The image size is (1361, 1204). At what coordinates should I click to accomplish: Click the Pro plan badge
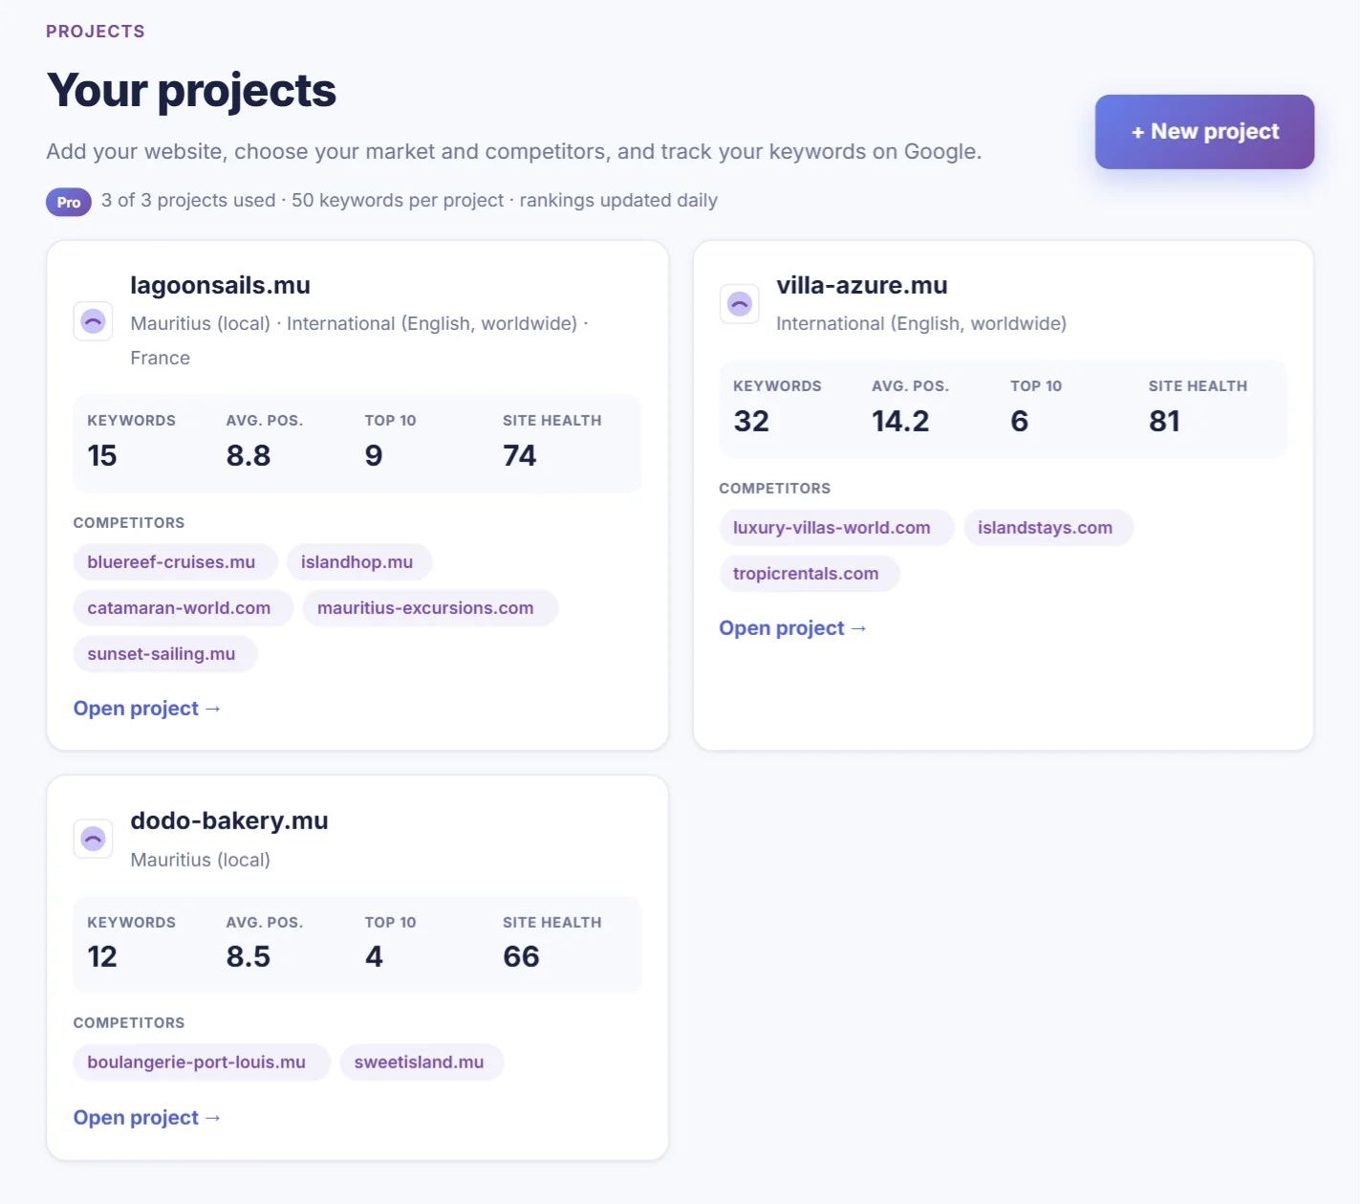pos(69,202)
